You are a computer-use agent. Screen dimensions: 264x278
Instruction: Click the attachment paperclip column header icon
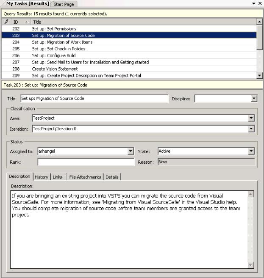tap(6, 22)
